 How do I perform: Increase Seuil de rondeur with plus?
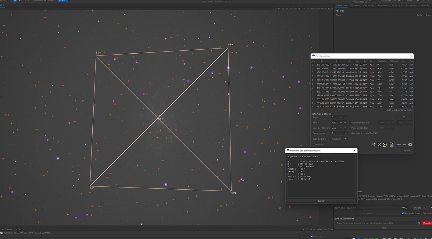tap(345, 128)
